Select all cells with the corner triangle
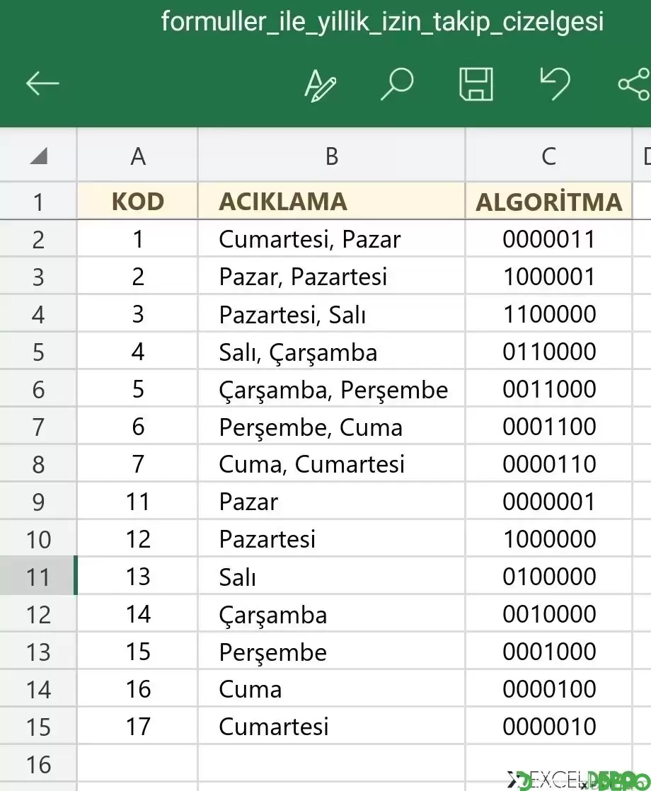Screen dimensions: 651x791 click(38, 156)
